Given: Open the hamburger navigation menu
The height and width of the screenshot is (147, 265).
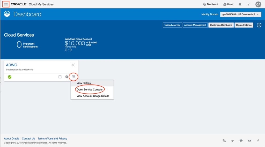Looking at the screenshot, I should click(x=6, y=4).
